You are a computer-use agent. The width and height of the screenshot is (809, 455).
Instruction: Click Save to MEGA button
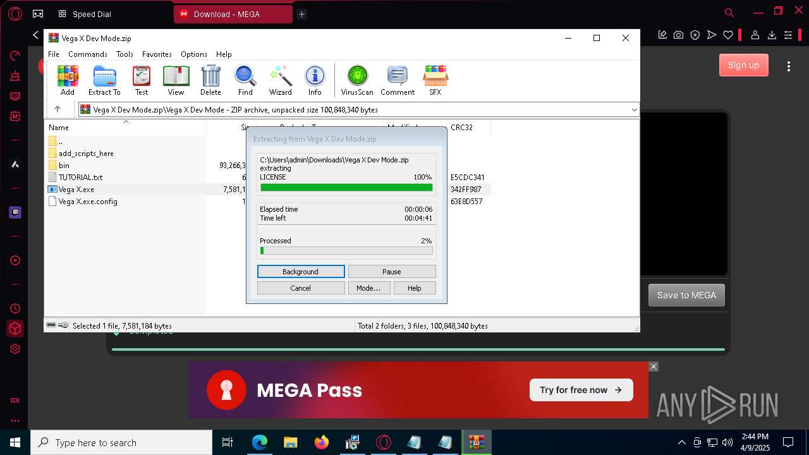pos(686,295)
